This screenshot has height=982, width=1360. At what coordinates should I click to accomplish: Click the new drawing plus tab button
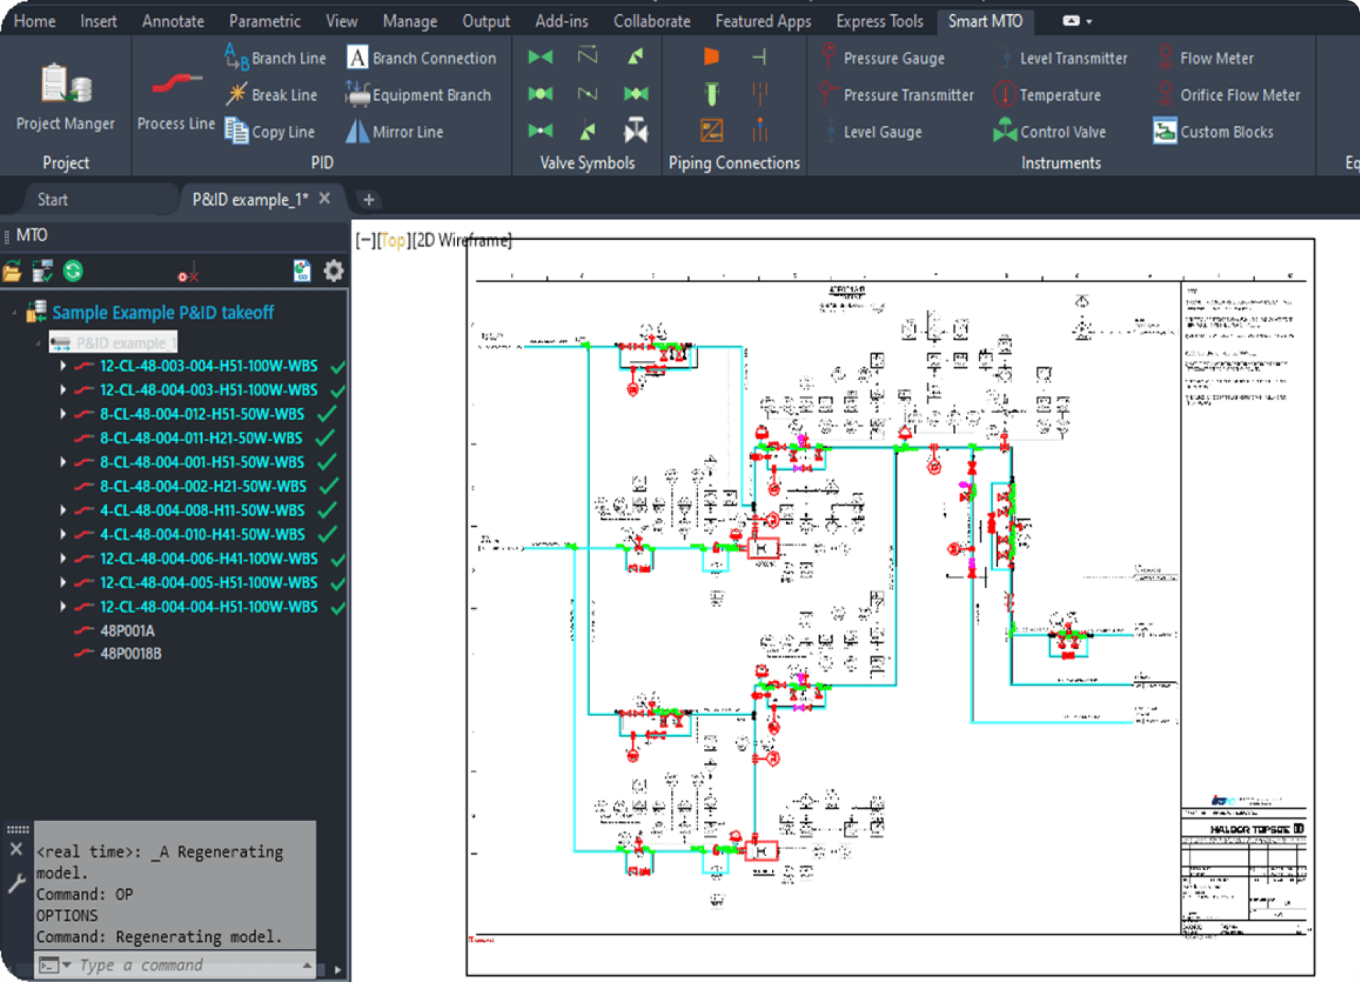tap(368, 200)
